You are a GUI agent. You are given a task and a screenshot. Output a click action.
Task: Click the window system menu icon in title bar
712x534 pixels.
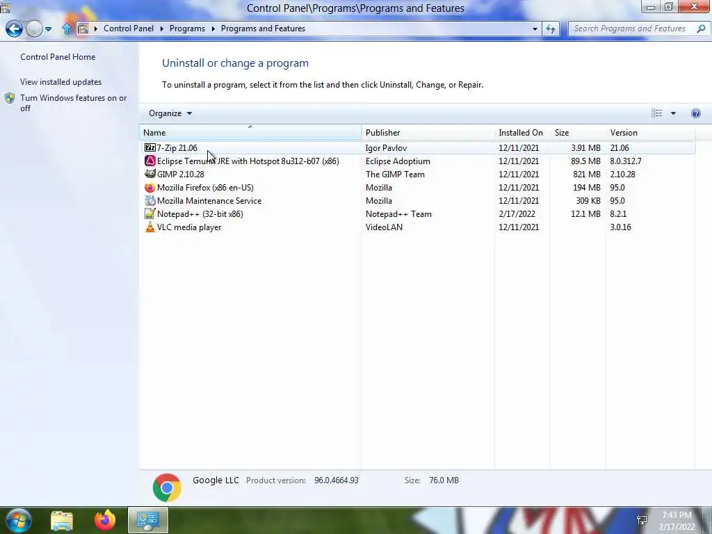click(x=5, y=6)
